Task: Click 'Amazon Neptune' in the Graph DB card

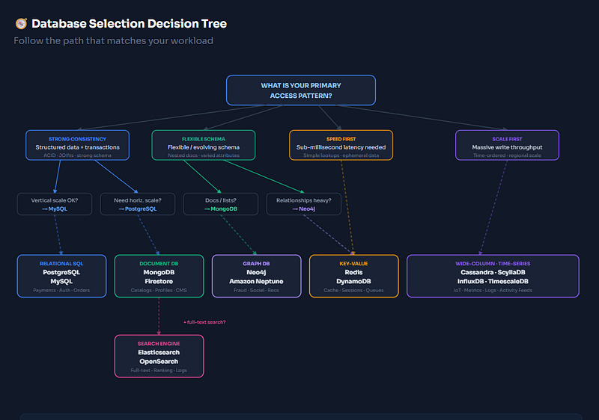Action: (256, 282)
